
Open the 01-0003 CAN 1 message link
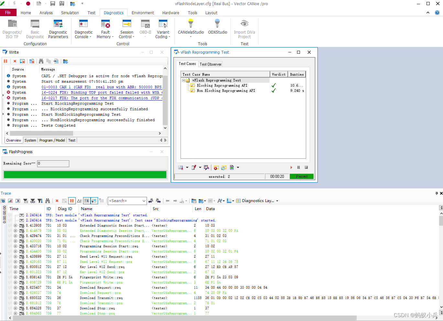point(102,87)
